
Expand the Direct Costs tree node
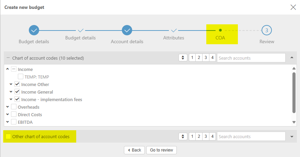8,114
